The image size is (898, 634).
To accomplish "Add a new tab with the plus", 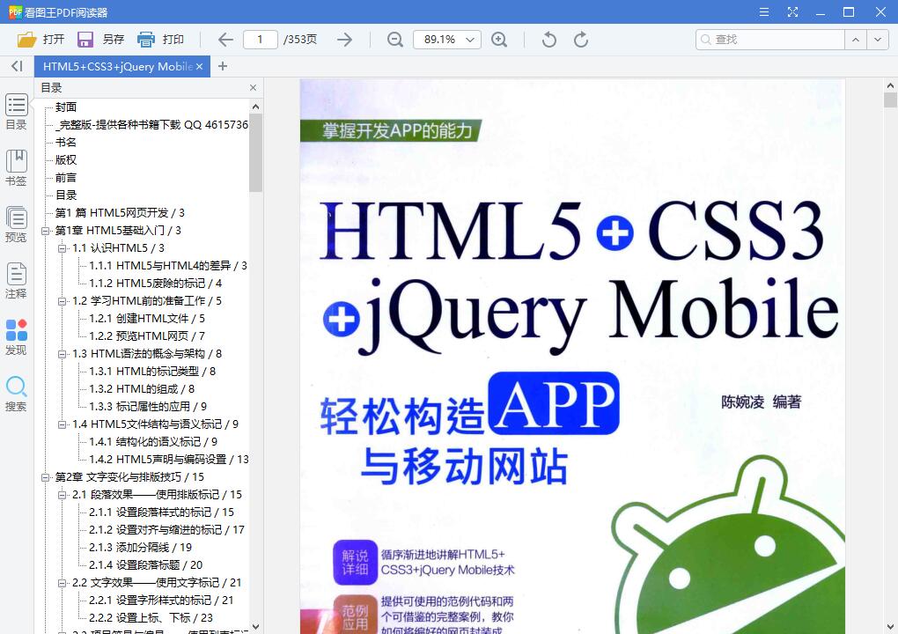I will point(223,66).
